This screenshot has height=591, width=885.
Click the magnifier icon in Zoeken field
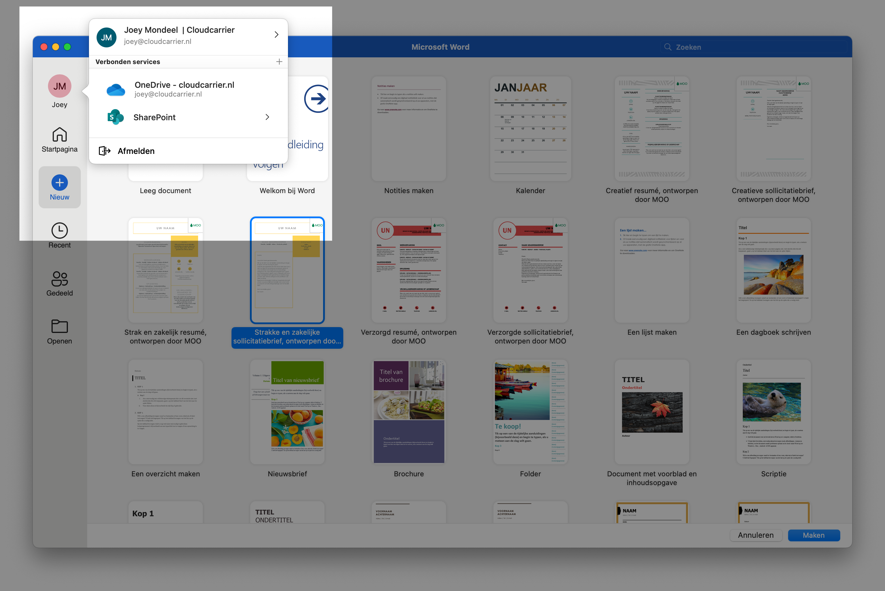[x=668, y=47]
